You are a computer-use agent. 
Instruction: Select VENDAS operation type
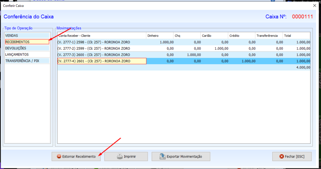click(27, 36)
